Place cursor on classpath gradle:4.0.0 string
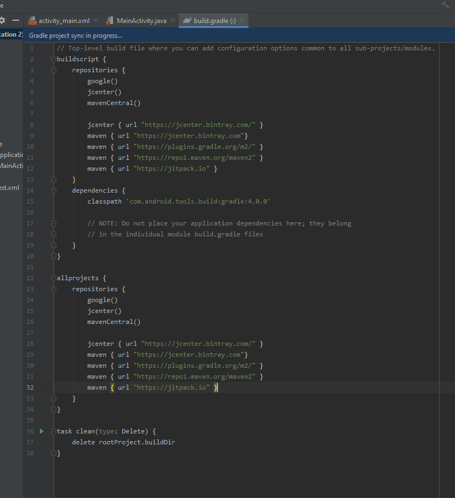This screenshot has height=498, width=455. click(198, 201)
